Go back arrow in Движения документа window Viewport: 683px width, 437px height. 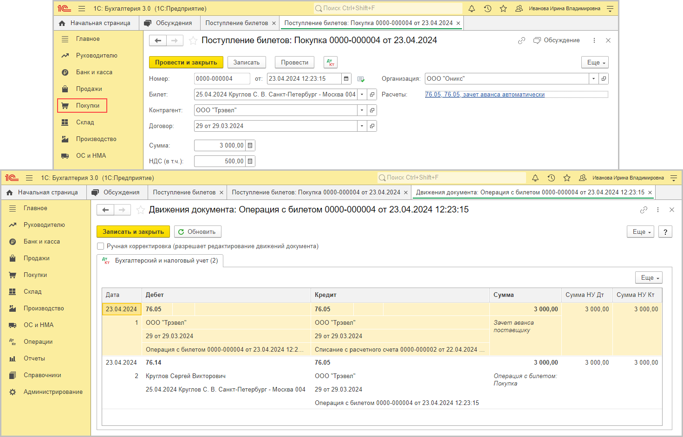pyautogui.click(x=105, y=210)
